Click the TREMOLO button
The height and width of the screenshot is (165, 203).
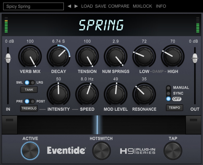click(29, 108)
